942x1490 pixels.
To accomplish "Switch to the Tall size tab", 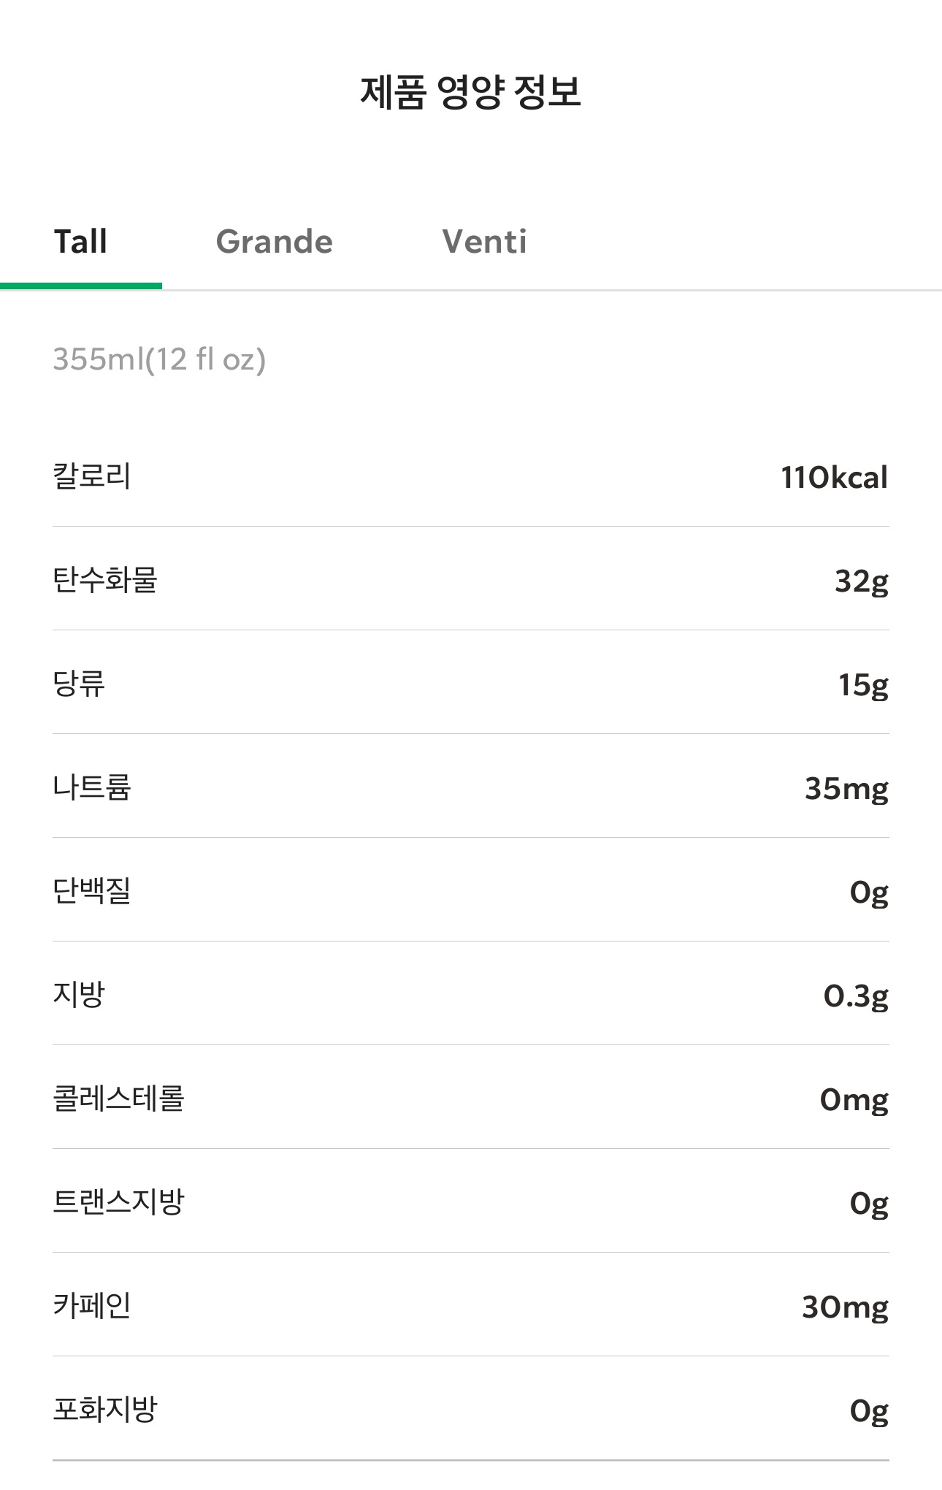I will (x=80, y=242).
